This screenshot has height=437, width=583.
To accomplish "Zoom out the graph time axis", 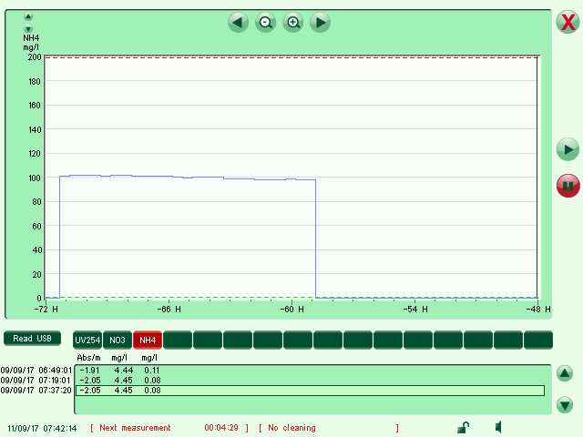I will [266, 23].
